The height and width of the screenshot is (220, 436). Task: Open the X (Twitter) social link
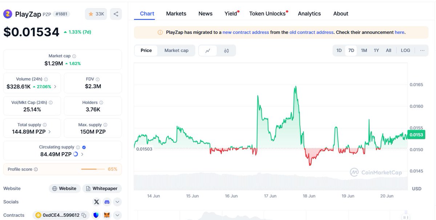coord(96,202)
